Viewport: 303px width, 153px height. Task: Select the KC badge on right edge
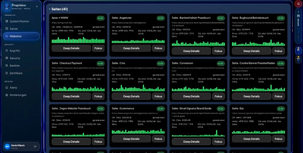[298, 50]
